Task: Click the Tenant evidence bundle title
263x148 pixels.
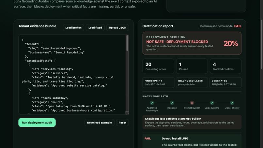Action: pos(37,26)
